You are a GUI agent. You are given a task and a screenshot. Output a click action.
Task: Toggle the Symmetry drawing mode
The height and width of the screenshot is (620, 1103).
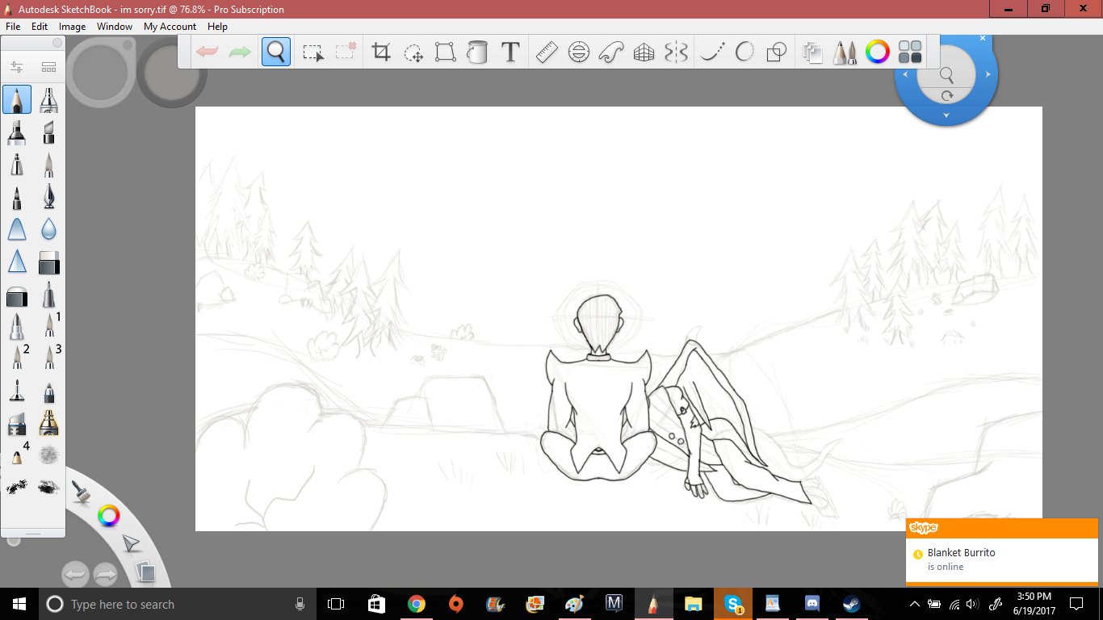(676, 52)
